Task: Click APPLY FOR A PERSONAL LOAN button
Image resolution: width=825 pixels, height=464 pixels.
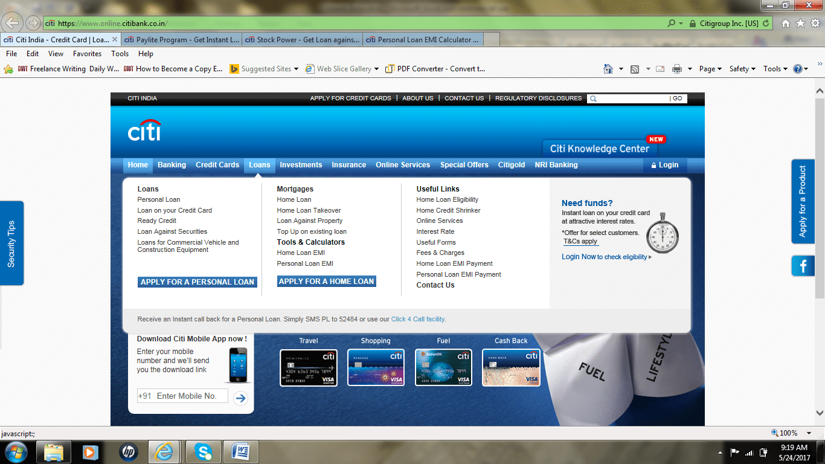Action: [197, 282]
